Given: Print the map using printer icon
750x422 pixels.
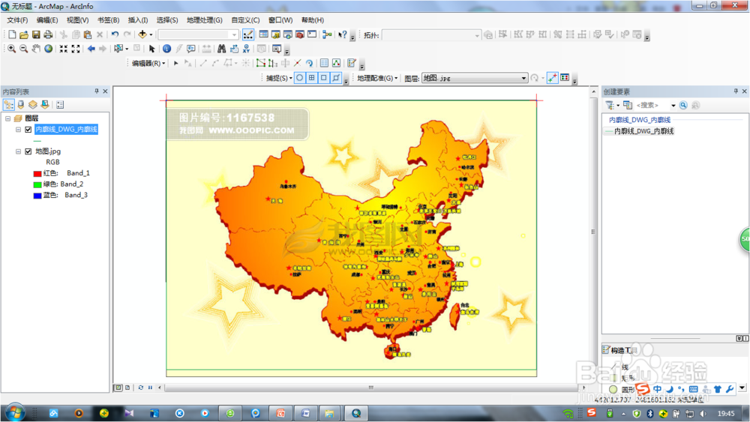Looking at the screenshot, I should [x=48, y=34].
